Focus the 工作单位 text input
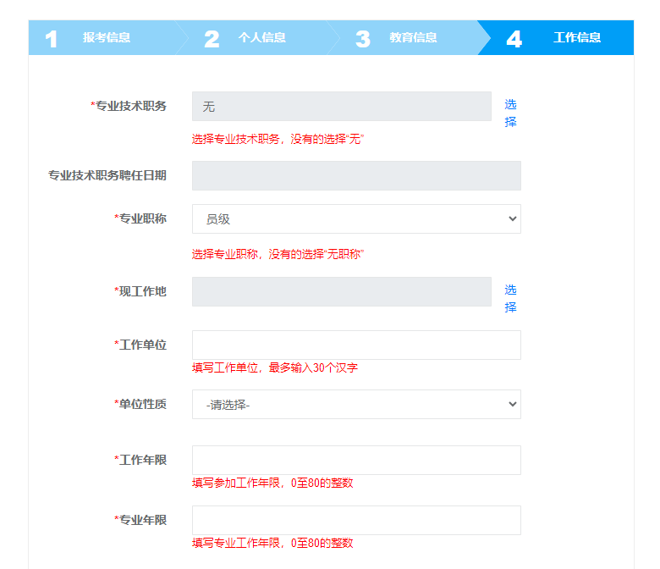The height and width of the screenshot is (569, 660). (x=356, y=345)
